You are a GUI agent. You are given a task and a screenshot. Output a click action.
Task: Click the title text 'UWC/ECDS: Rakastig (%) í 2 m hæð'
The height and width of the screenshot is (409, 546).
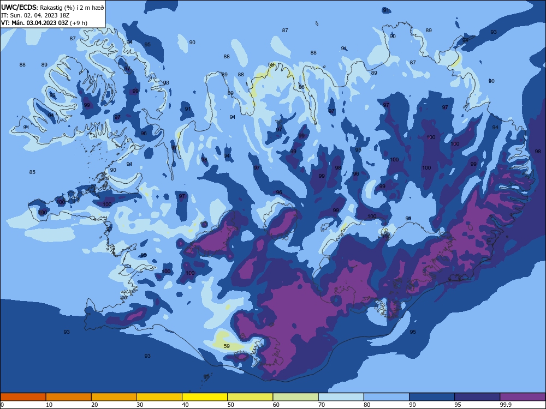[x=52, y=7]
